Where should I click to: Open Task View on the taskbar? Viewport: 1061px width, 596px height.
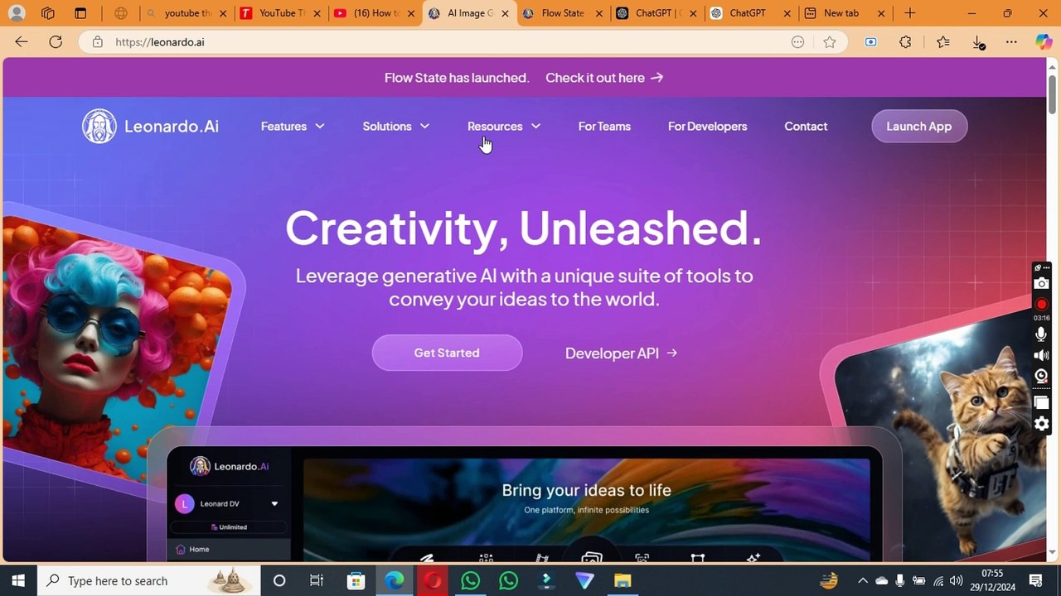tap(316, 581)
